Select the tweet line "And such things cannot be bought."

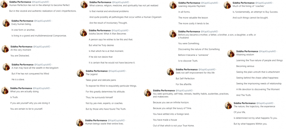tap(251, 17)
